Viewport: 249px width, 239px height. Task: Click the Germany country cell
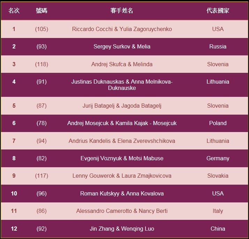[218, 158]
